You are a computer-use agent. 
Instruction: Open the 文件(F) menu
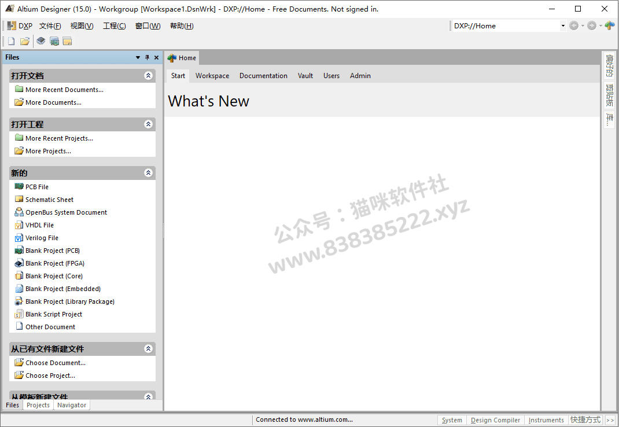pos(50,26)
